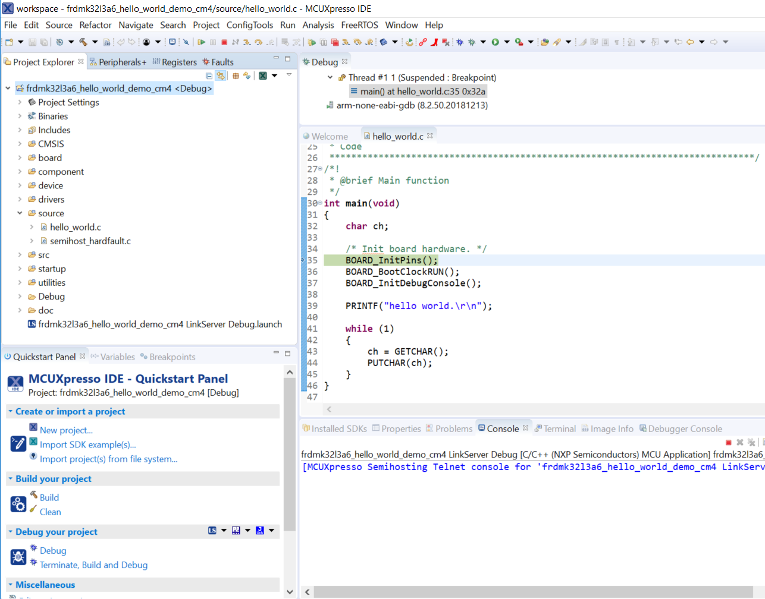Expand the CMSIS folder
Image resolution: width=765 pixels, height=599 pixels.
click(x=20, y=144)
